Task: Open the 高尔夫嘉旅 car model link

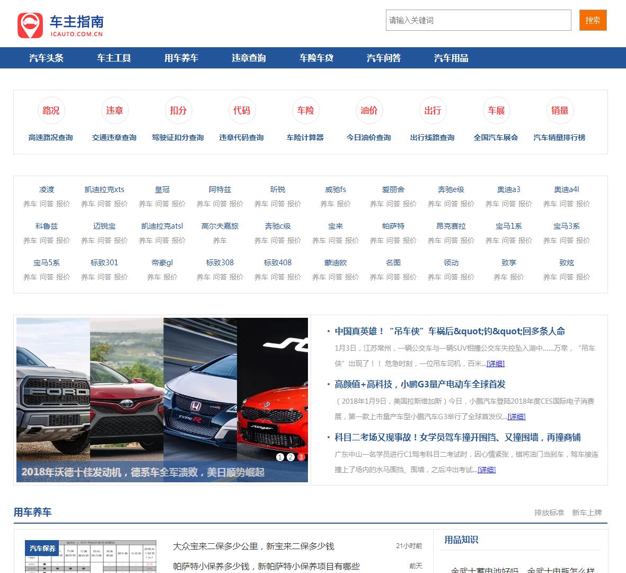Action: coord(220,226)
